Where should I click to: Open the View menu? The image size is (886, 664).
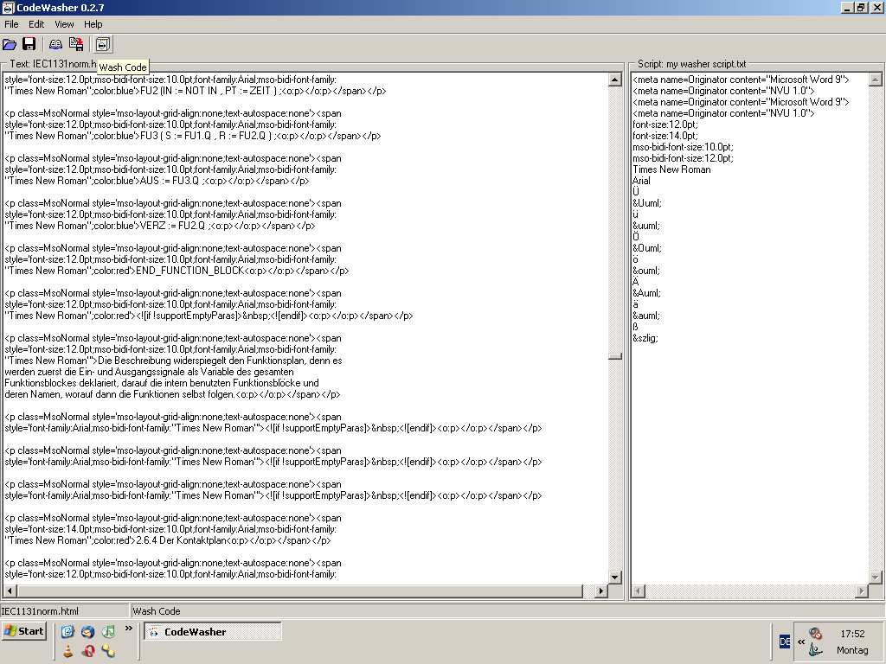(64, 24)
